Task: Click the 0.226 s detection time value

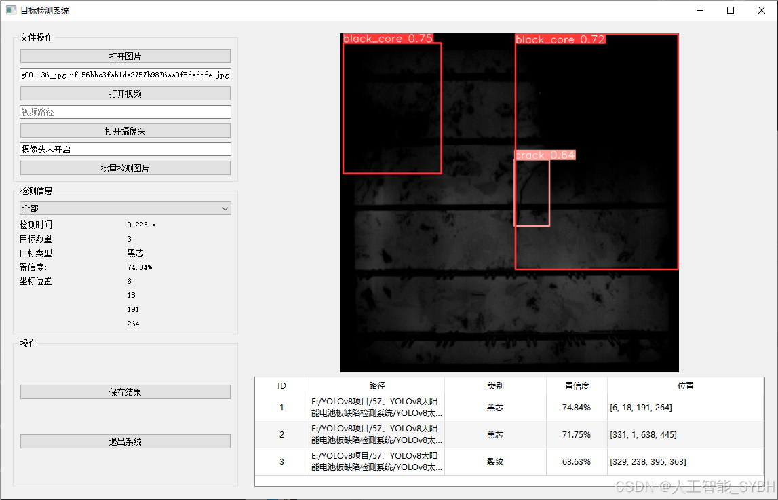Action: click(141, 225)
